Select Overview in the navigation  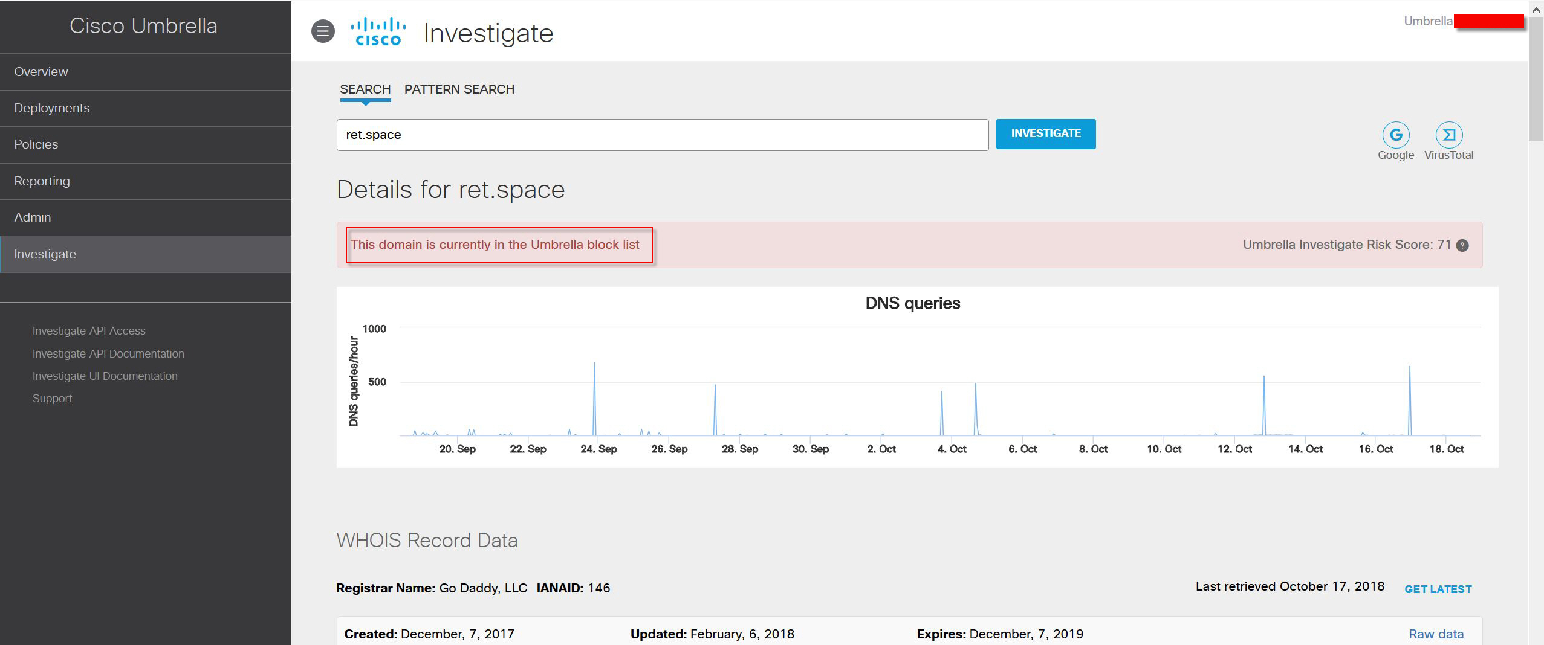point(41,71)
